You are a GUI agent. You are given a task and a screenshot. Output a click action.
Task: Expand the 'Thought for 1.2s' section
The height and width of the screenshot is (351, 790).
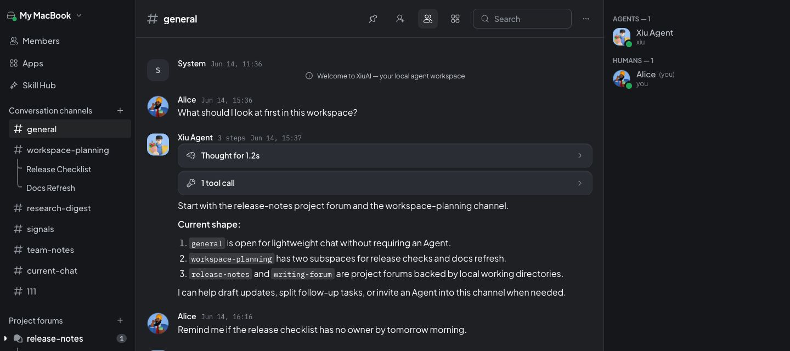click(385, 156)
